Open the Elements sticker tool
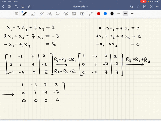The height and width of the screenshot is (121, 161). [66, 14]
